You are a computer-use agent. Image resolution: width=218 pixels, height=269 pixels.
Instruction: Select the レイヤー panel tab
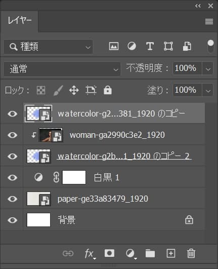point(19,21)
